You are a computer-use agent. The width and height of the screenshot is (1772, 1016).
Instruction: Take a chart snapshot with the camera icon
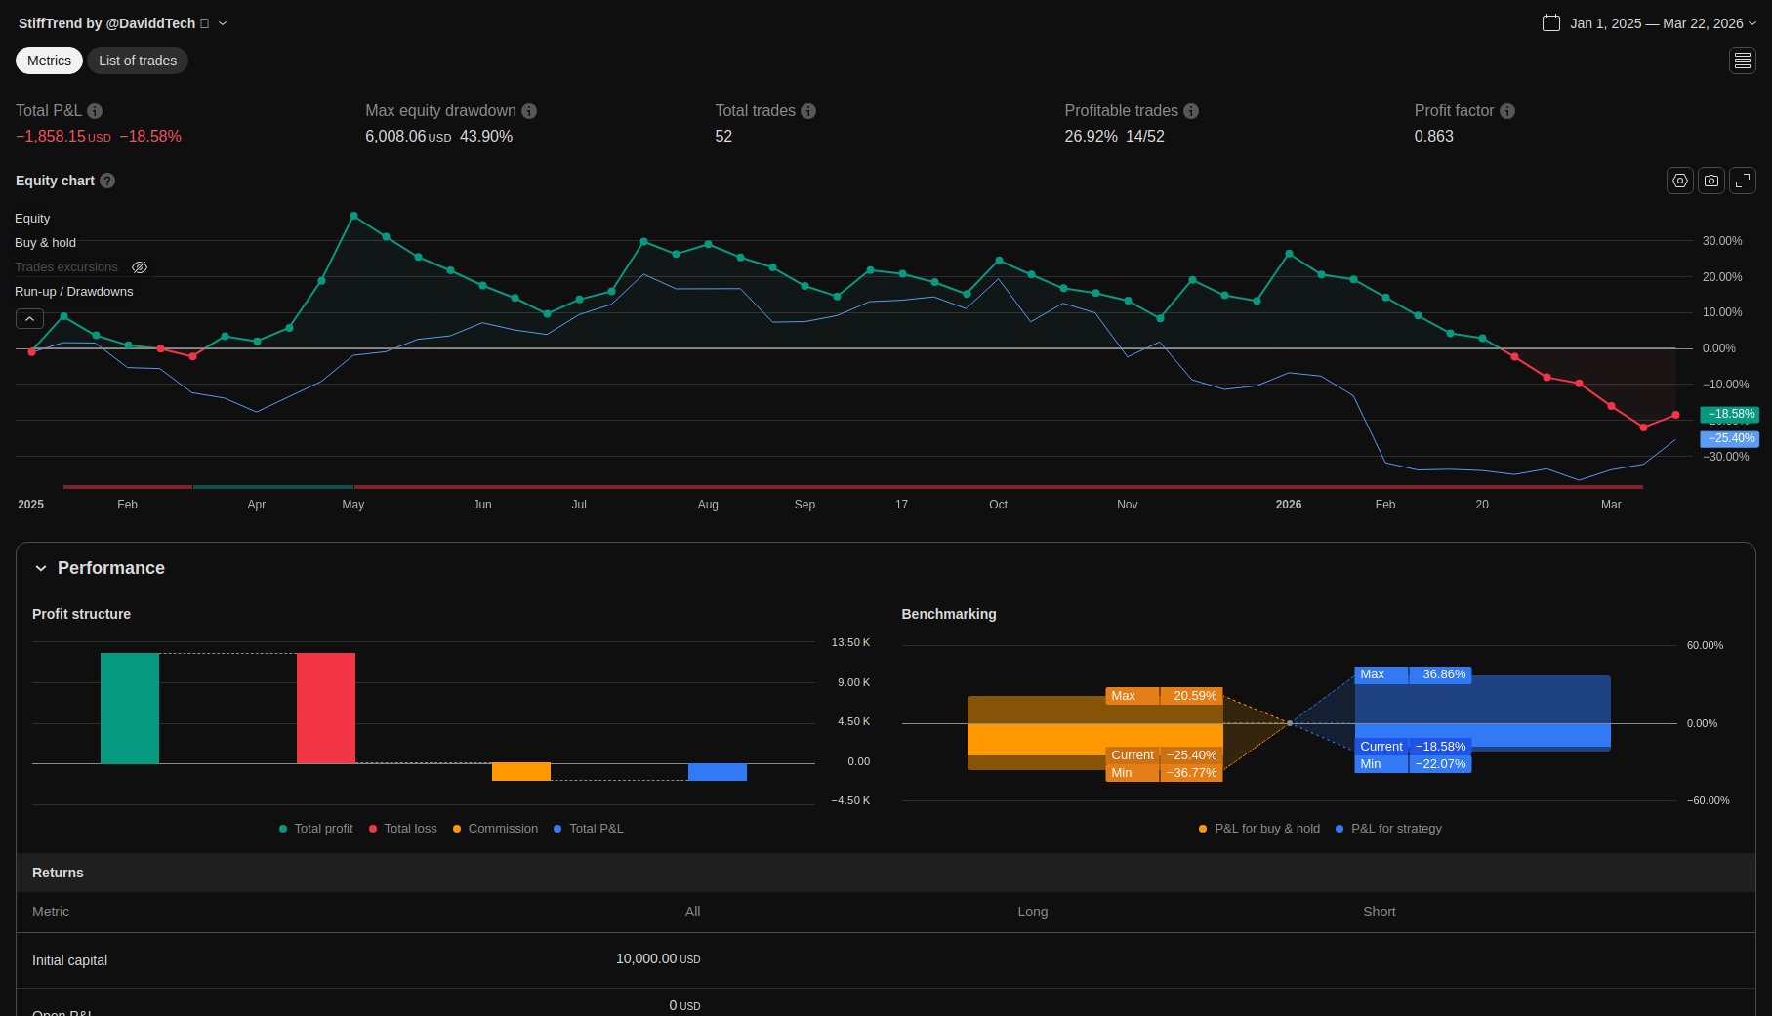[x=1710, y=181]
